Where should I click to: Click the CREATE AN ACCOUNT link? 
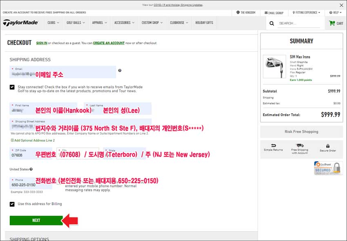pyautogui.click(x=109, y=43)
